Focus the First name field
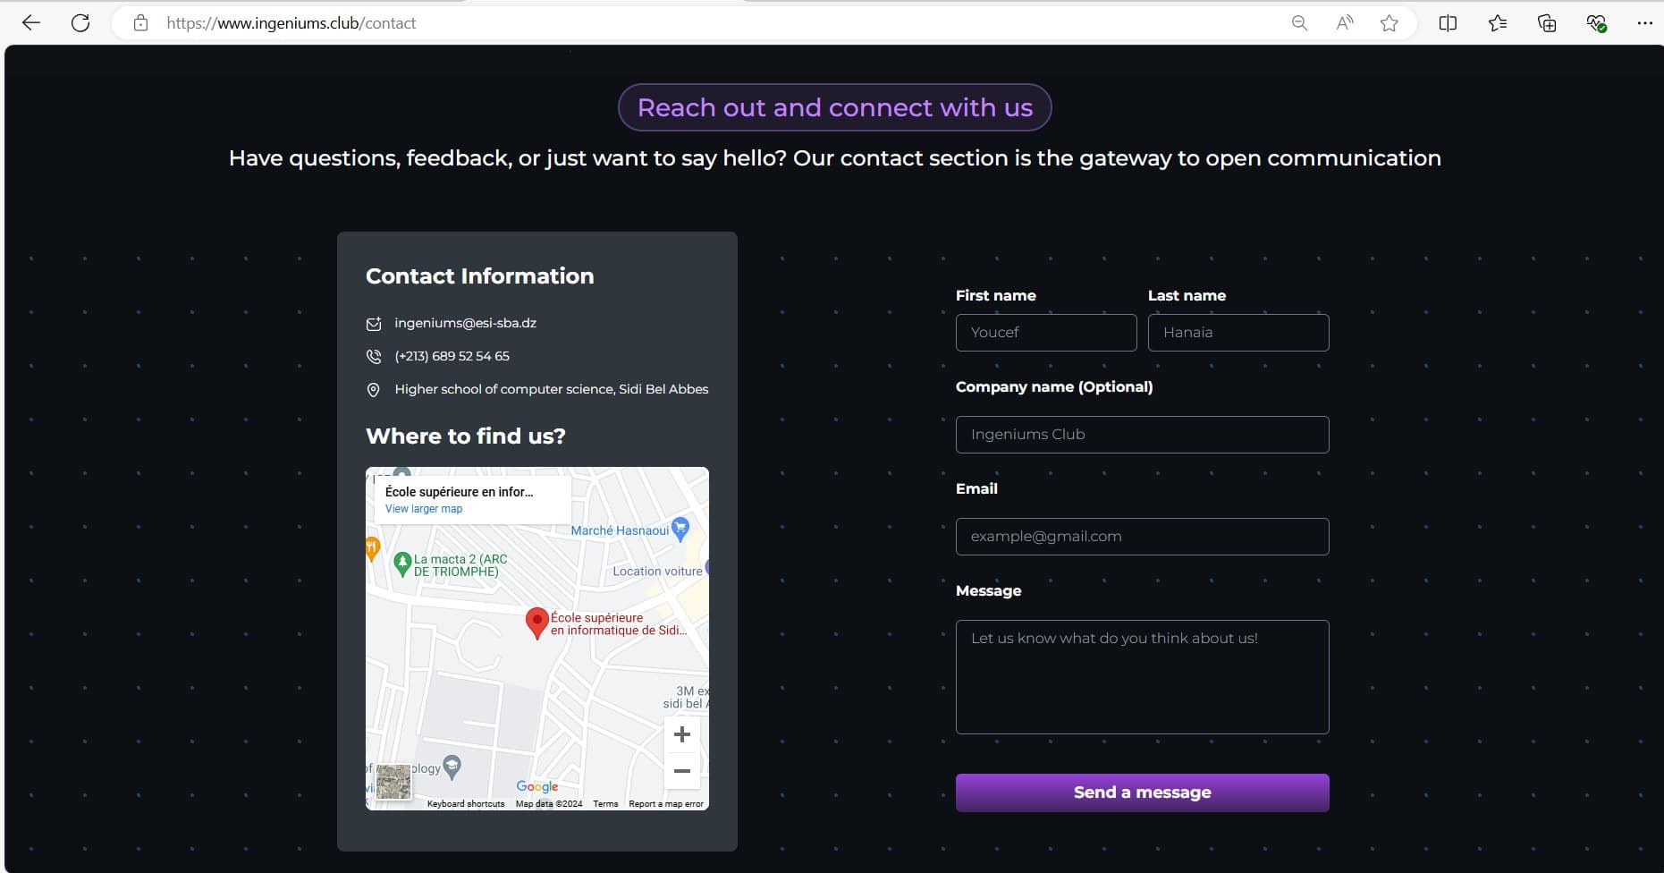This screenshot has width=1664, height=873. [x=1045, y=333]
